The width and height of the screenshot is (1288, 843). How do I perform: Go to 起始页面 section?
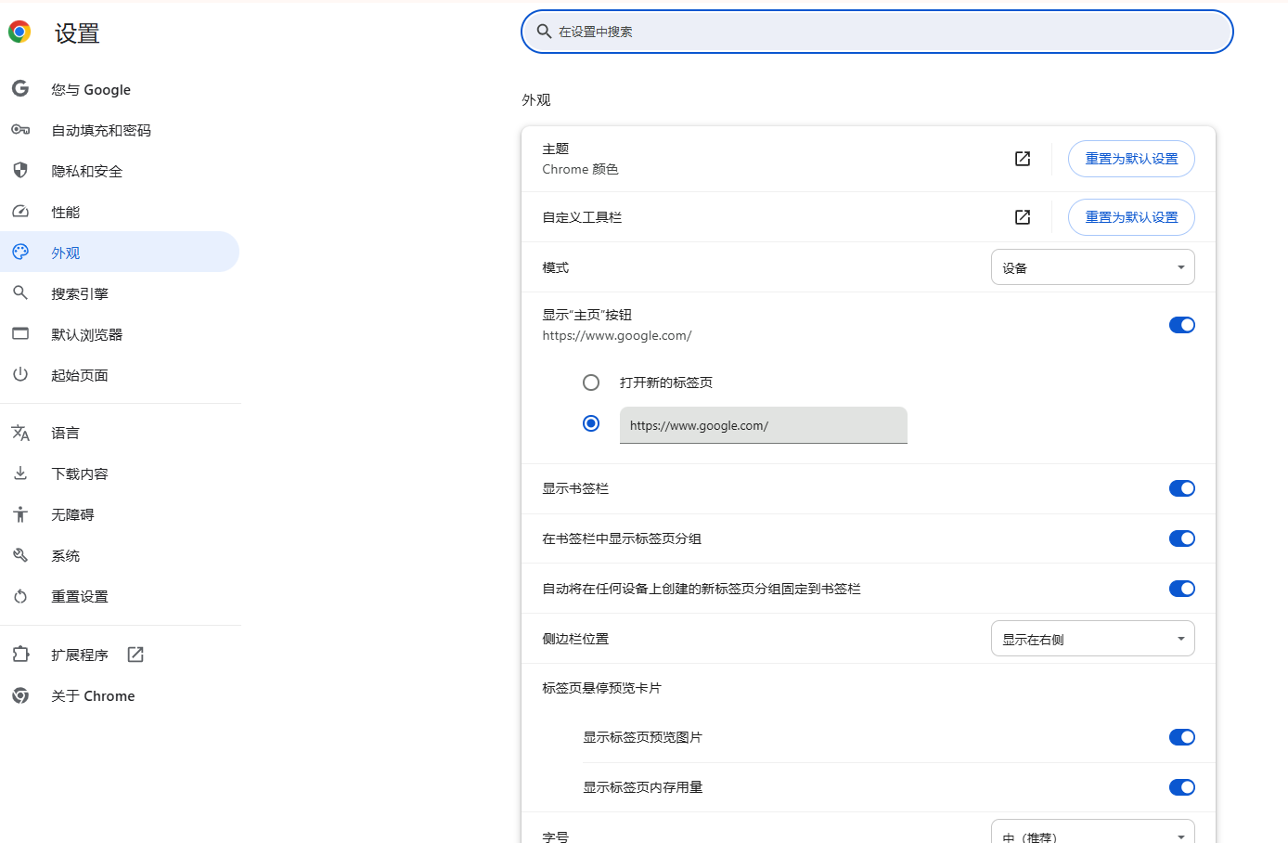[120, 375]
